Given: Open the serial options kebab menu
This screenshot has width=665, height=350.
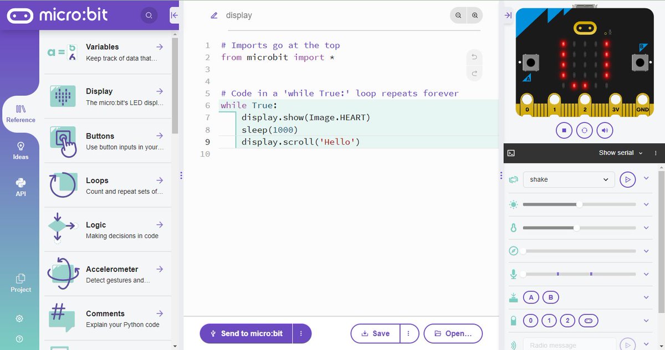Looking at the screenshot, I should (656, 153).
